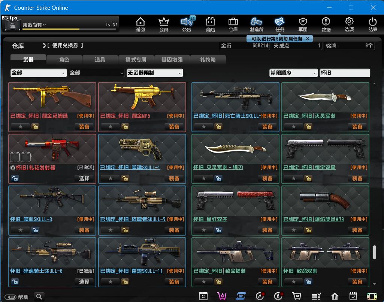
Task: Click the running man icon with red dot
Action: pos(278,296)
